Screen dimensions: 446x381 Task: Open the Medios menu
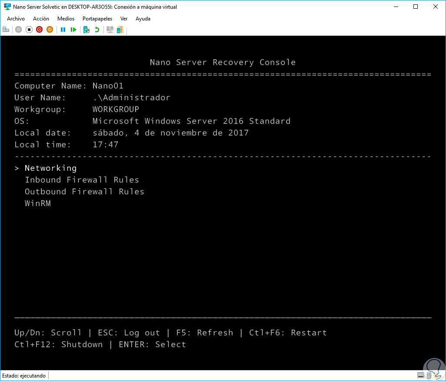click(x=66, y=19)
